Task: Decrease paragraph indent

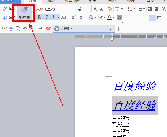Action: [150, 9]
